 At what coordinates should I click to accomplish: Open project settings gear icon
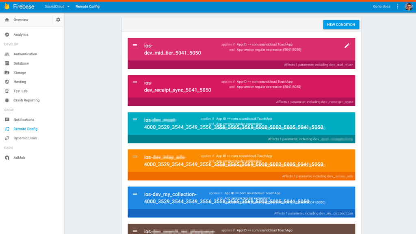click(58, 19)
